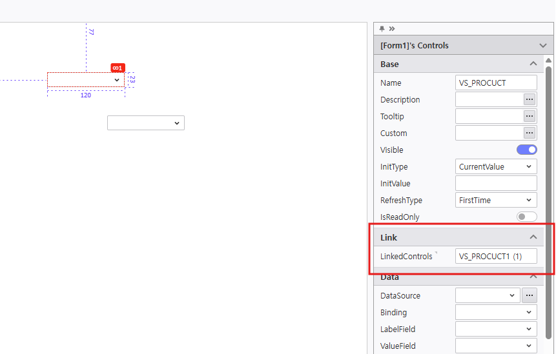Click the RefreshType label
The height and width of the screenshot is (354, 556).
click(401, 201)
